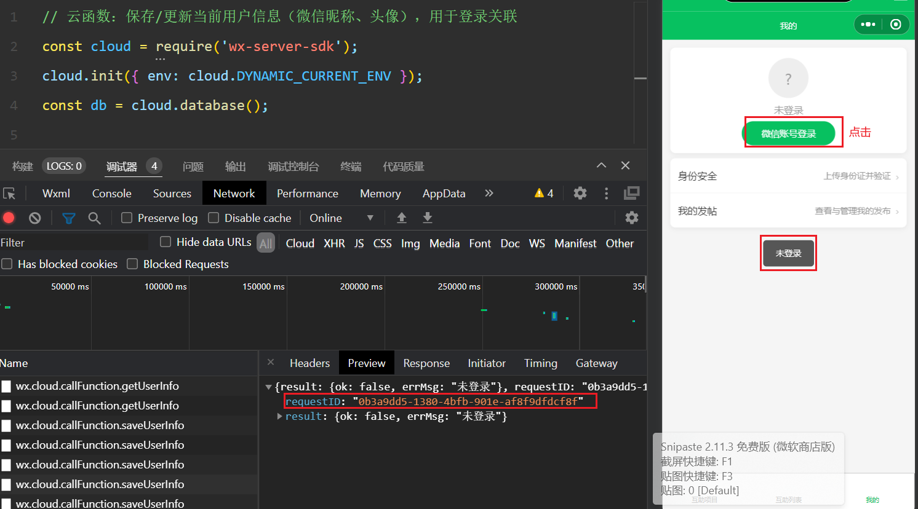Open the 代码质量 panel tab
The height and width of the screenshot is (509, 918).
(x=404, y=166)
